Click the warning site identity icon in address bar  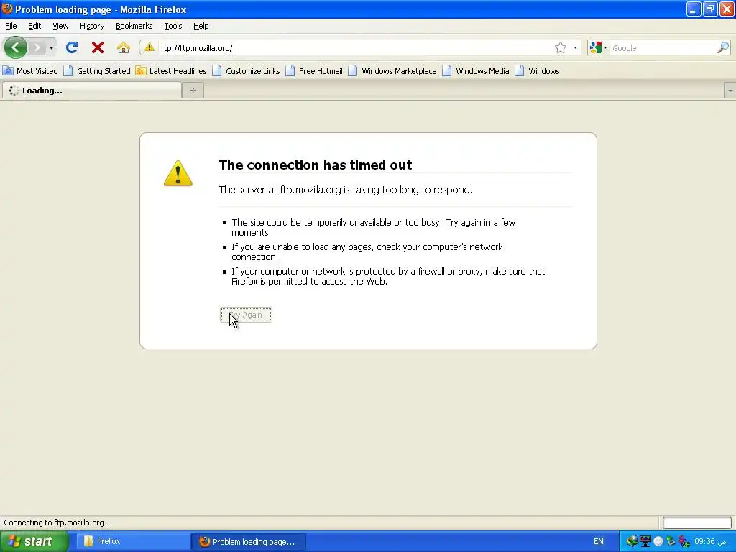point(149,47)
